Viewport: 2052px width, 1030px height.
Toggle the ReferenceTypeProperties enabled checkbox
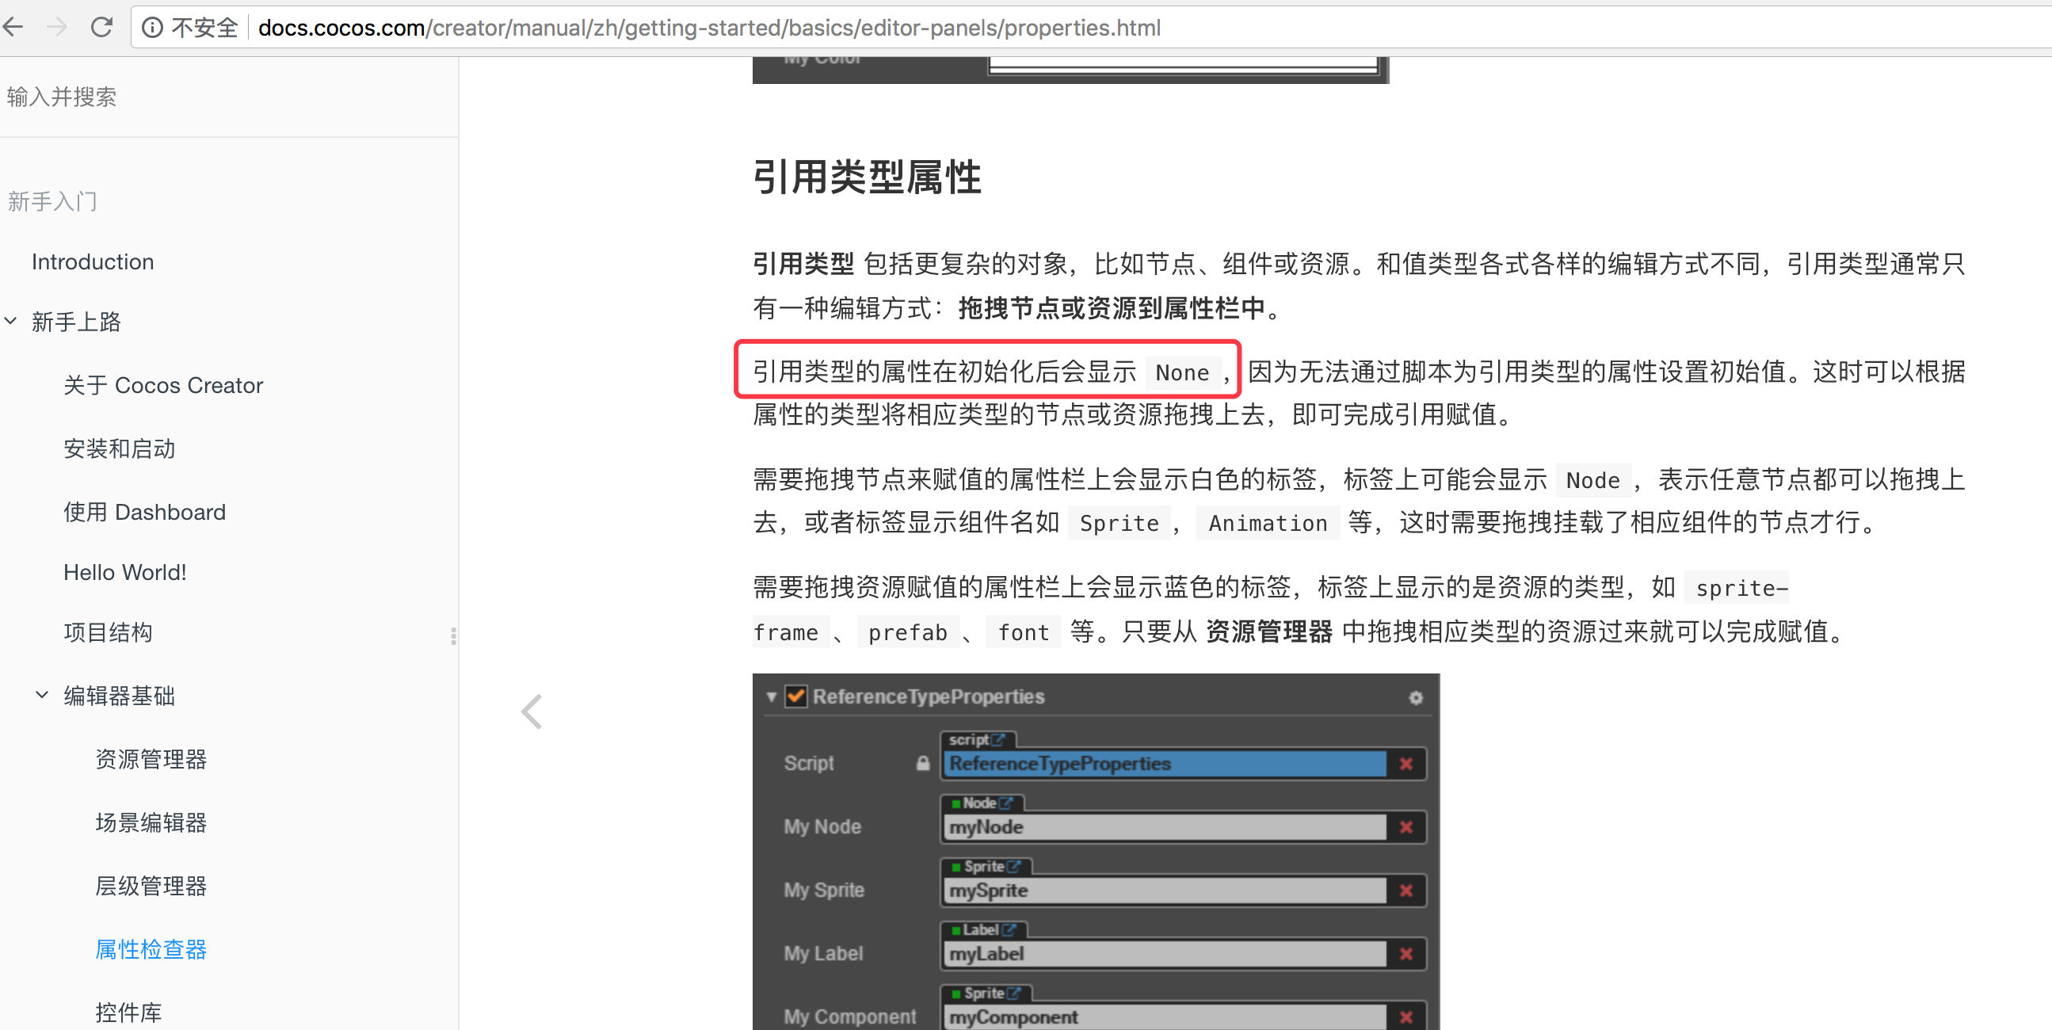[795, 697]
